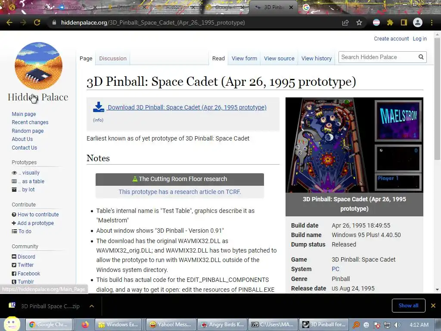Select the Read tab
This screenshot has width=441, height=331.
click(218, 58)
